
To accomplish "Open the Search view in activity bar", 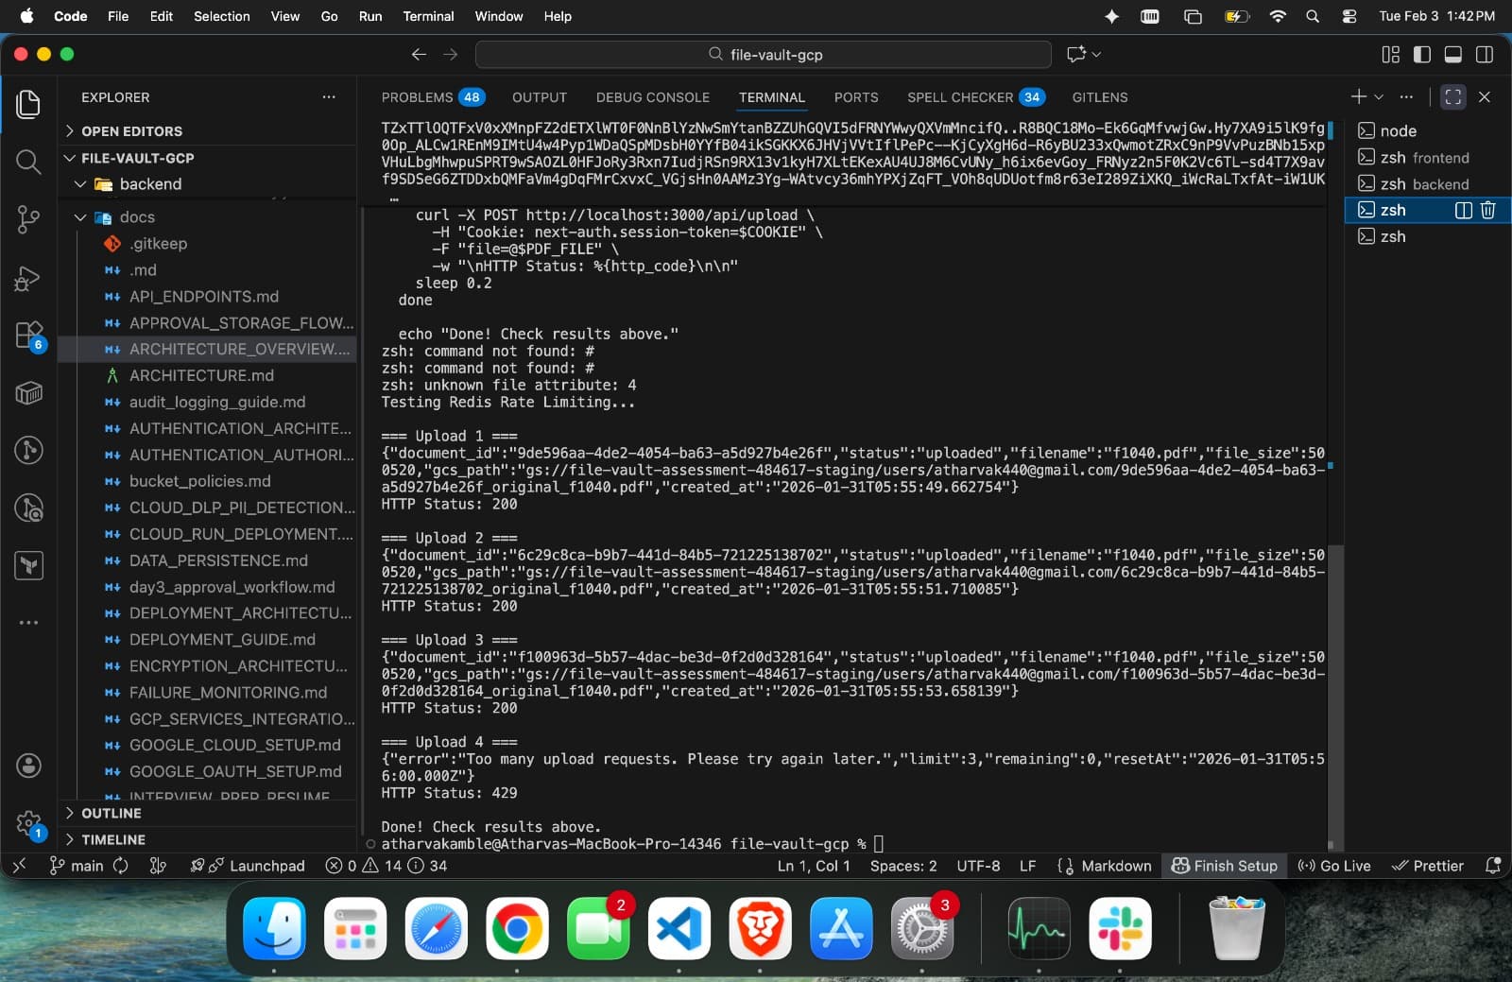I will click(x=28, y=163).
